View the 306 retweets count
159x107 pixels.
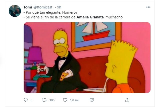pos(52,100)
